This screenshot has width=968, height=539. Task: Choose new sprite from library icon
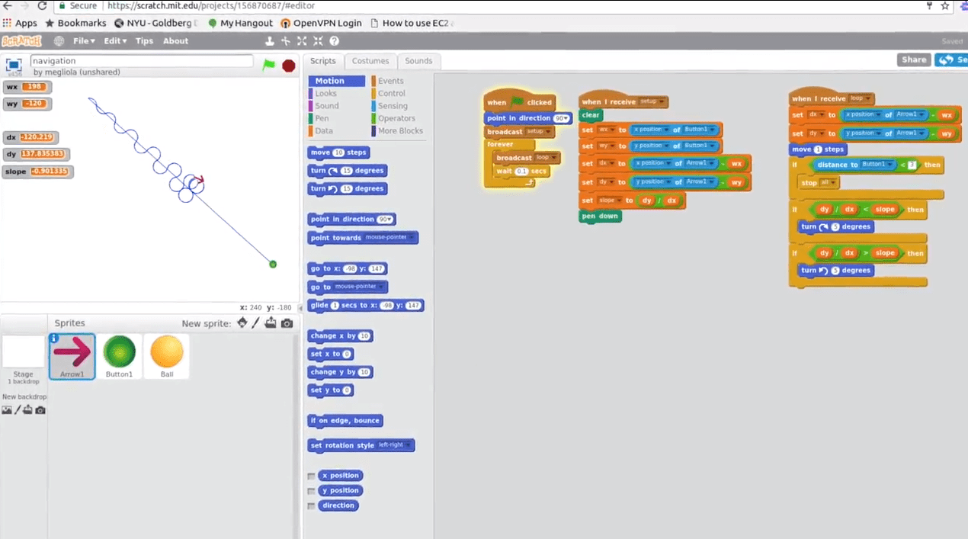[x=242, y=323]
